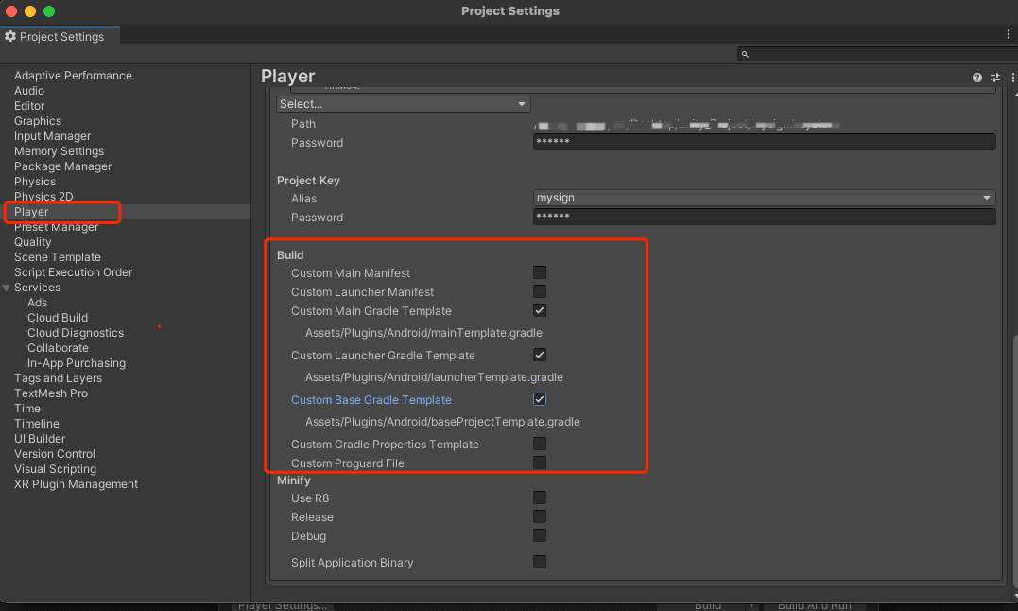Image resolution: width=1018 pixels, height=611 pixels.
Task: Open XR Plugin Management settings
Action: tap(76, 484)
